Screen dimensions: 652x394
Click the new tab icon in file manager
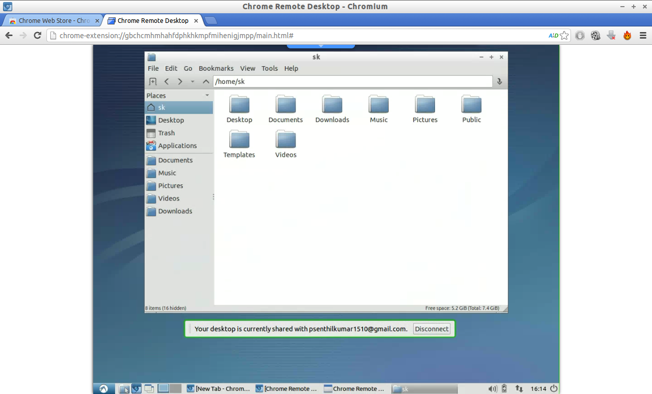point(152,81)
